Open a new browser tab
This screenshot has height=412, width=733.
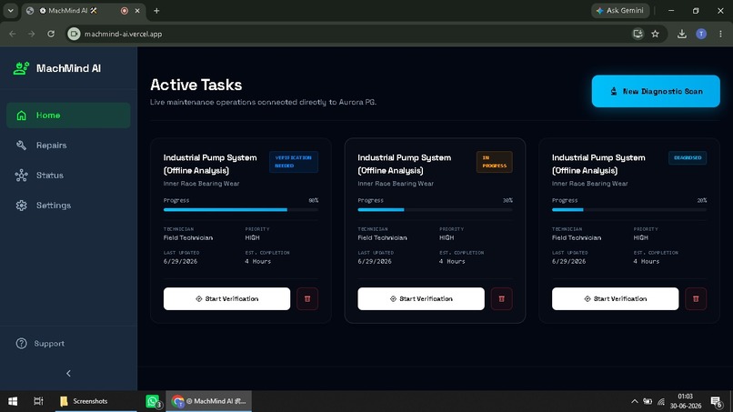pos(156,11)
